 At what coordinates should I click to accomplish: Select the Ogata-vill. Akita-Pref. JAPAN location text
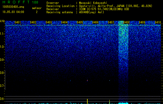pyautogui.click(x=116, y=6)
